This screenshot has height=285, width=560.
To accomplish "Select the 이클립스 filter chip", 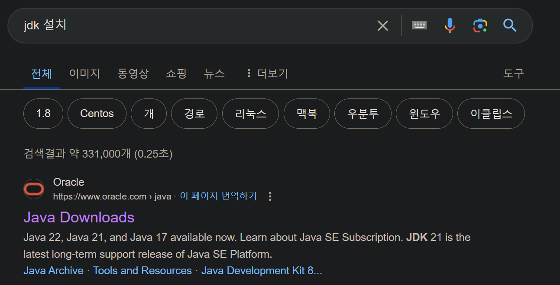I will point(491,114).
